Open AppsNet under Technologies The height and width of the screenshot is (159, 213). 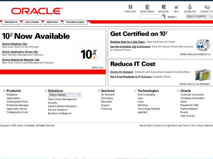tap(142, 112)
